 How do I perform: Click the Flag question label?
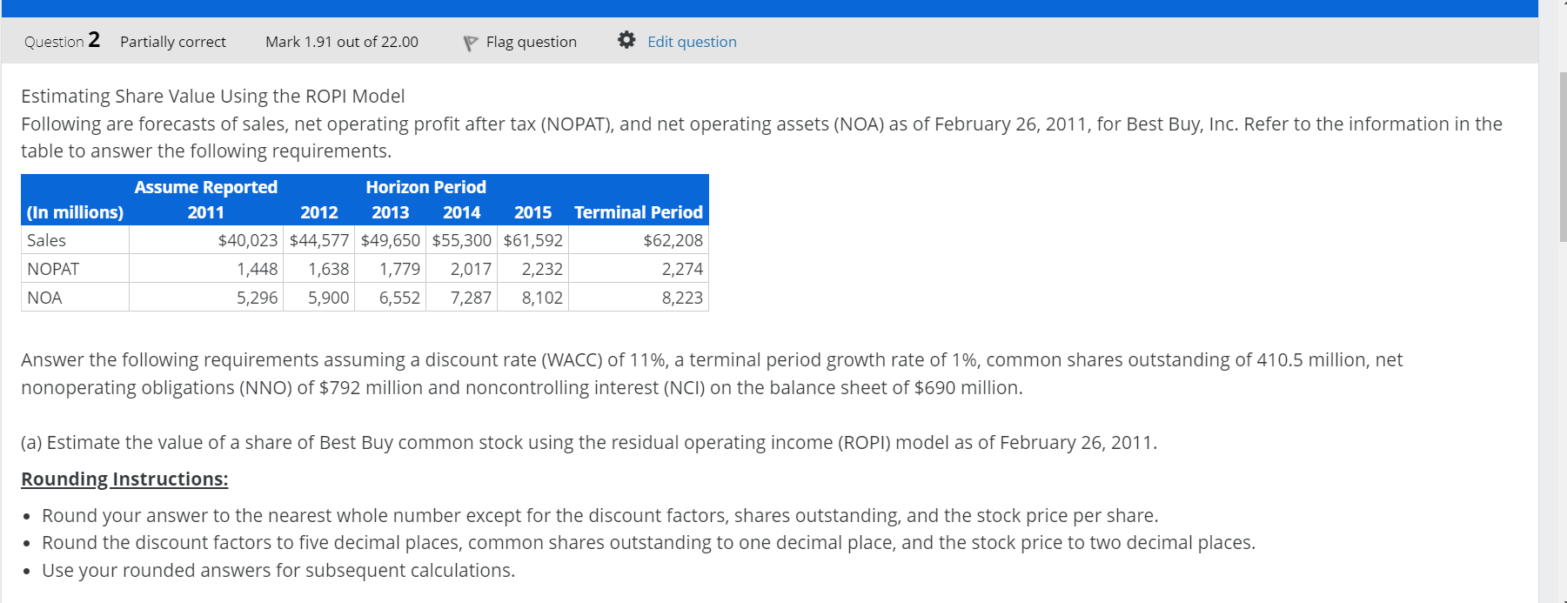(x=532, y=42)
